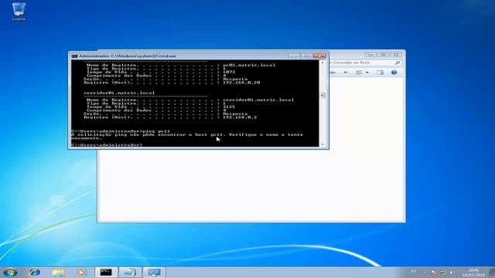Viewport: 495px width, 278px height.
Task: Toggle the preview pane in Conexões de Rede
Action: tap(380, 73)
